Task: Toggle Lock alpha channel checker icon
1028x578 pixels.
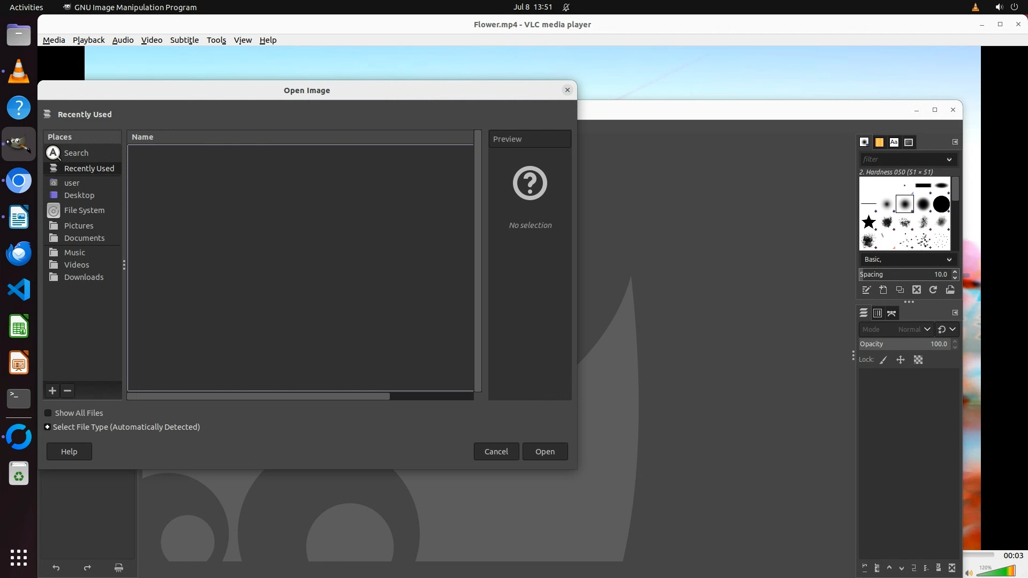Action: tap(918, 360)
